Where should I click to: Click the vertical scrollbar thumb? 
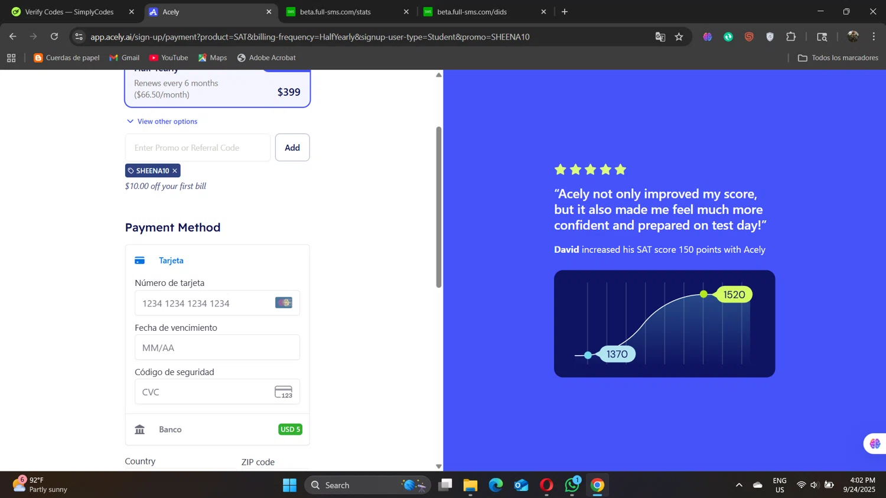pyautogui.click(x=438, y=207)
